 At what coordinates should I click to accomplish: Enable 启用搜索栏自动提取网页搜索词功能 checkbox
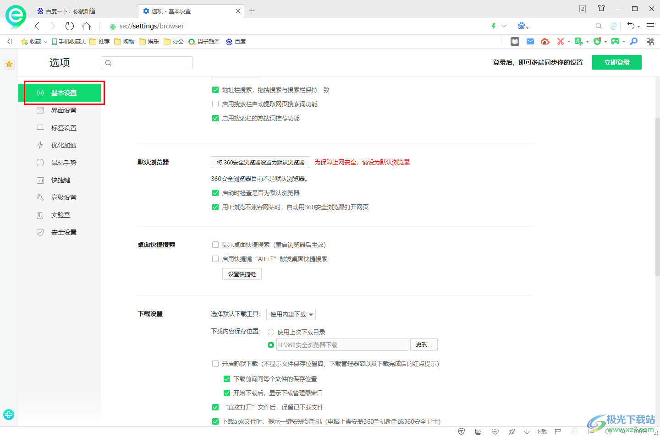(215, 104)
